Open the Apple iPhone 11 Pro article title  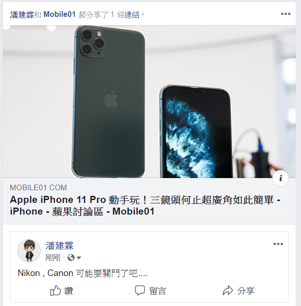tap(145, 206)
